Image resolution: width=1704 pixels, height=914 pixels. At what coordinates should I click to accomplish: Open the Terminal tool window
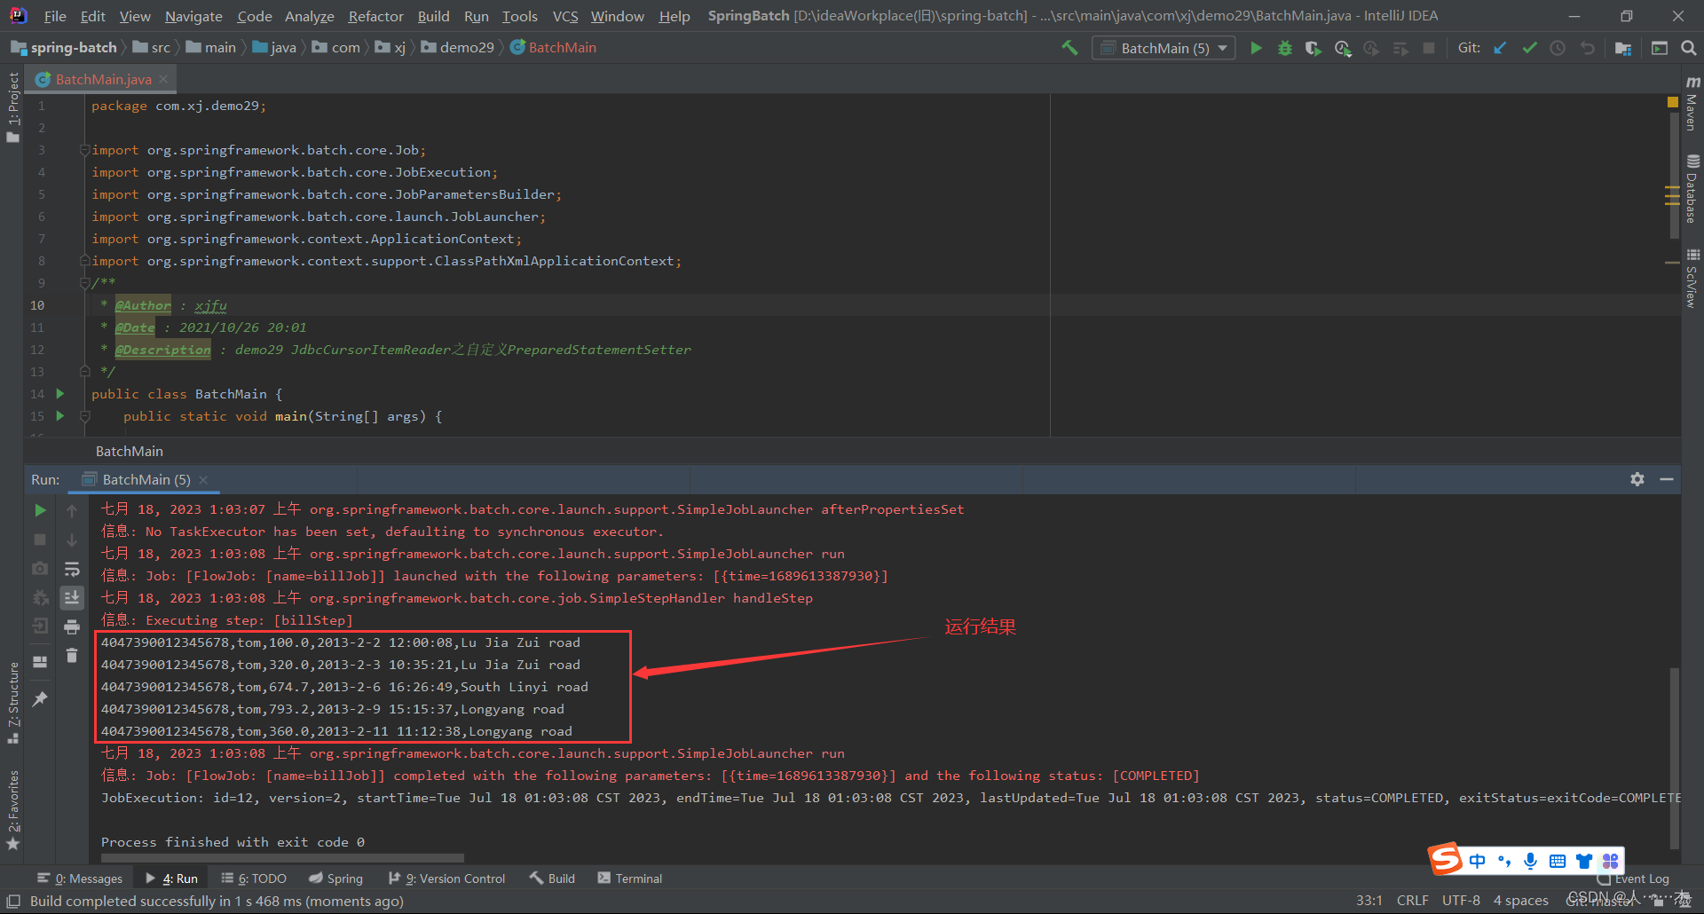[x=630, y=879]
